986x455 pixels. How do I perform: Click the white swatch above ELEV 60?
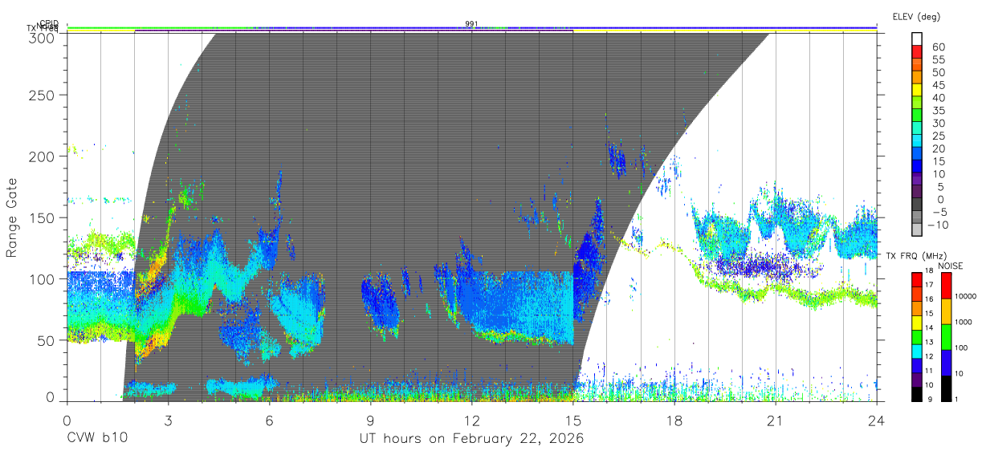(917, 39)
